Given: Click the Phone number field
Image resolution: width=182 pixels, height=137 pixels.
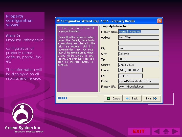Looking at the screenshot, I should (x=130, y=70).
